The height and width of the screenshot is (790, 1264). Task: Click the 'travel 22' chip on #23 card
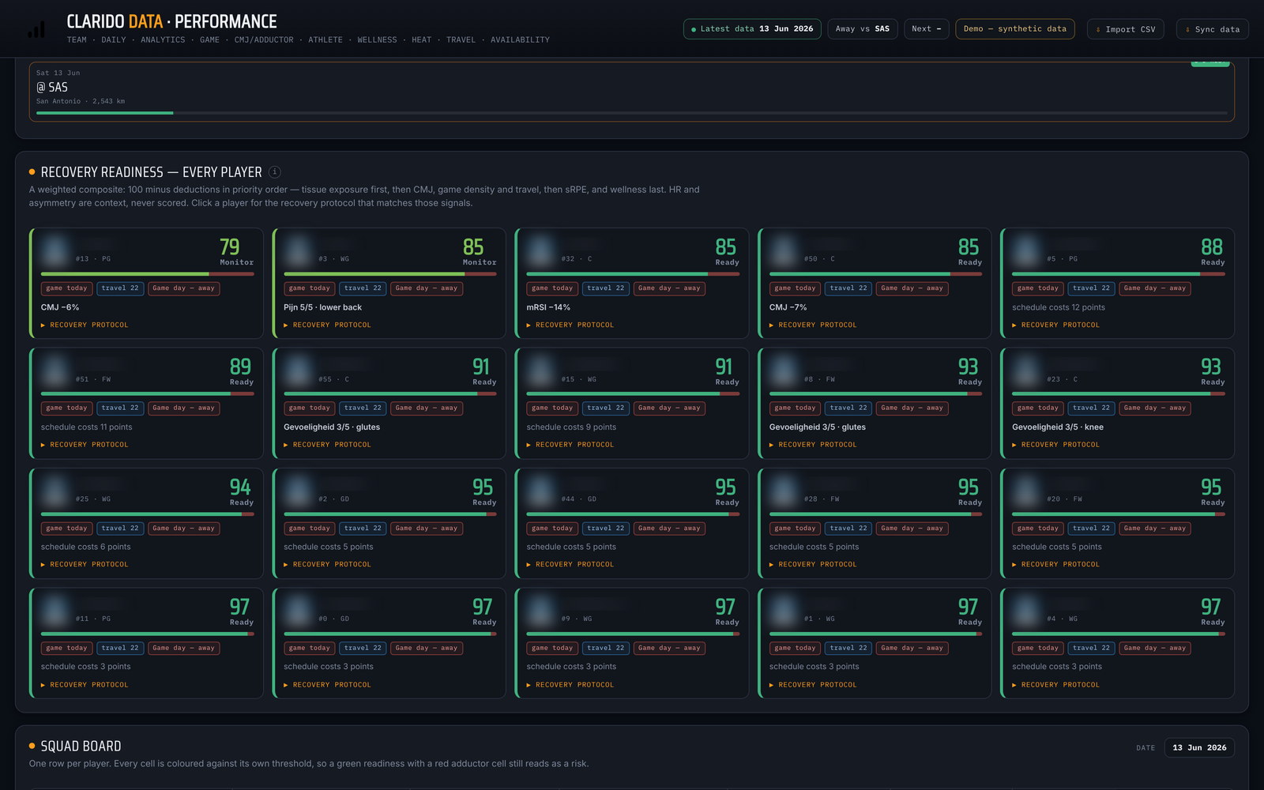click(1091, 408)
